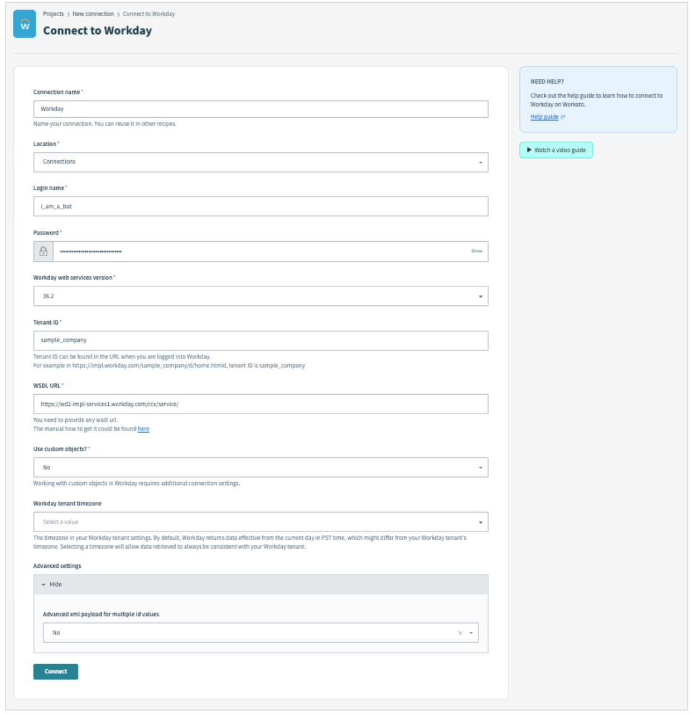This screenshot has height=714, width=695.
Task: Click into the Tenant ID field
Action: (x=260, y=341)
